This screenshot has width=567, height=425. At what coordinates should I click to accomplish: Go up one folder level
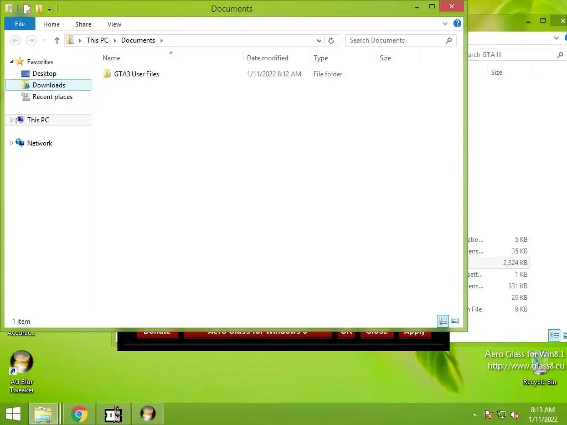(x=57, y=40)
